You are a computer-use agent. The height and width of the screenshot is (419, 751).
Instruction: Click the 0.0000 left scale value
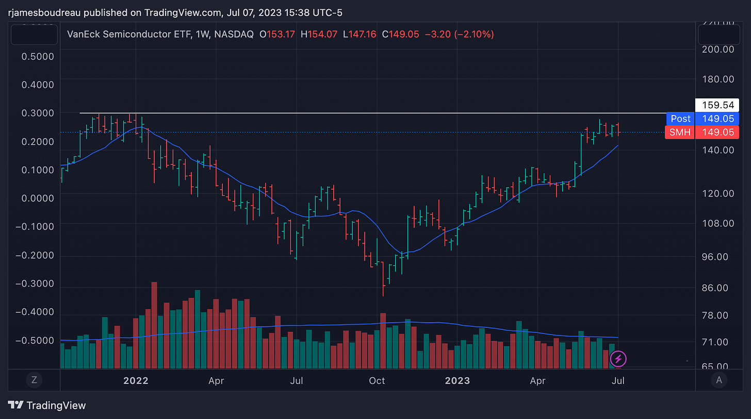pos(37,198)
